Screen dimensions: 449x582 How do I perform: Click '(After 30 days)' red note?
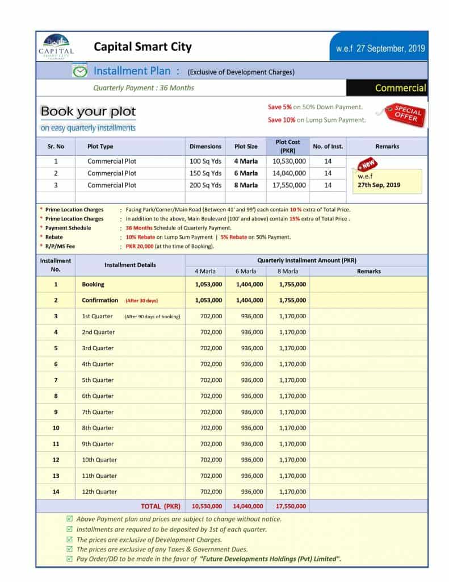tap(142, 301)
